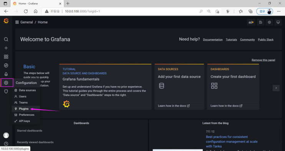Click the Add panel icon in top bar
The width and height of the screenshot is (285, 151).
pos(251,22)
